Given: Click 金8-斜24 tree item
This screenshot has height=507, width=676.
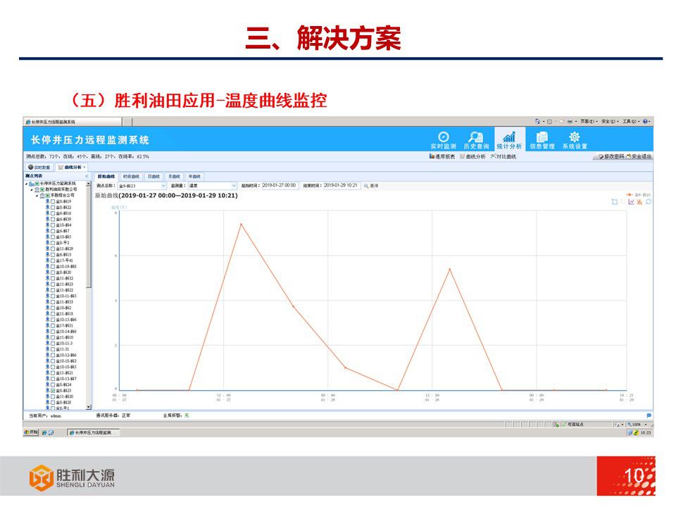Looking at the screenshot, I should [x=63, y=385].
